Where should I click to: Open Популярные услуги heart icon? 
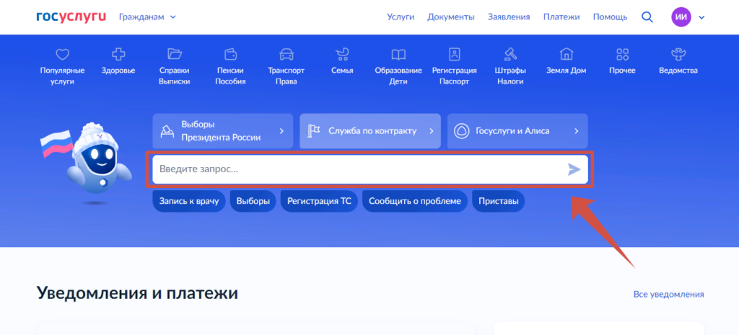coord(63,55)
